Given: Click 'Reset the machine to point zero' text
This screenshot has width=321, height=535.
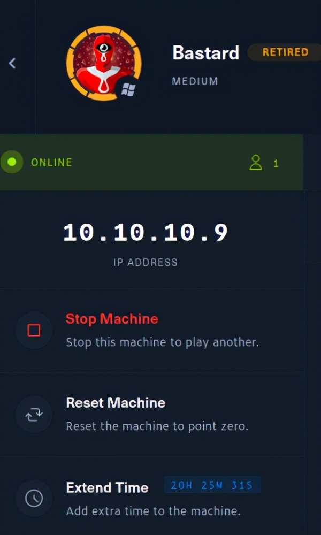Looking at the screenshot, I should (x=157, y=426).
